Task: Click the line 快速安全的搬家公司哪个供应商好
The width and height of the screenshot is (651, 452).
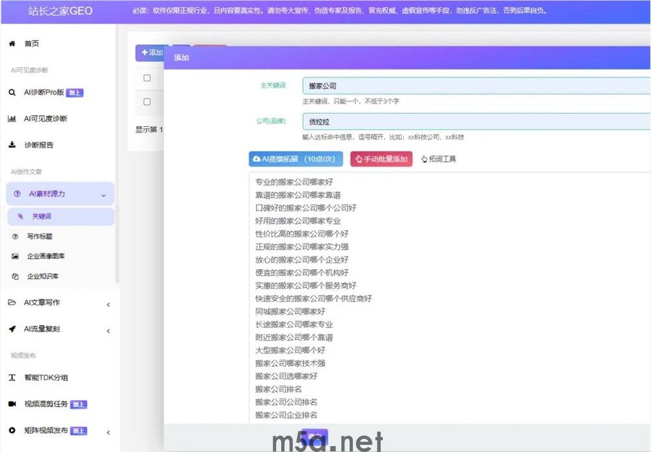Action: coord(314,298)
